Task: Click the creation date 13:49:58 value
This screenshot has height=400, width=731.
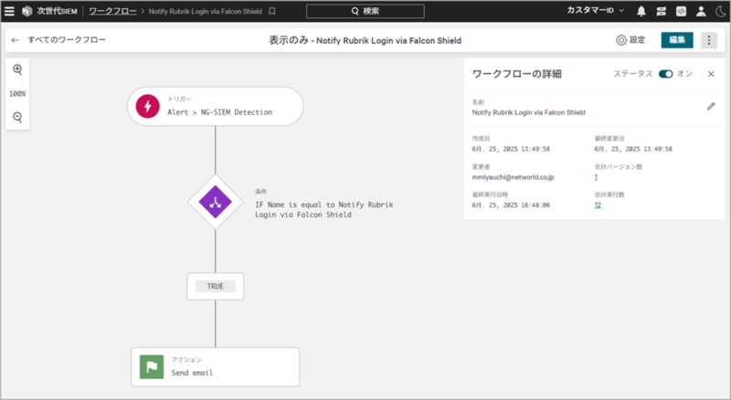Action: click(x=511, y=149)
